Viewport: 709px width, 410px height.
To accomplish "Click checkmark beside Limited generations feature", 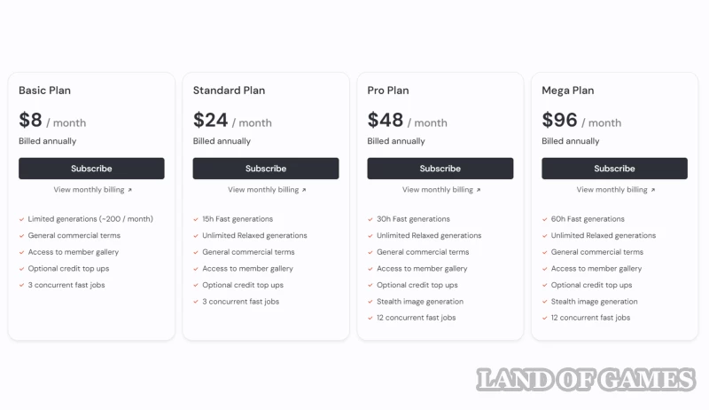I will (21, 219).
